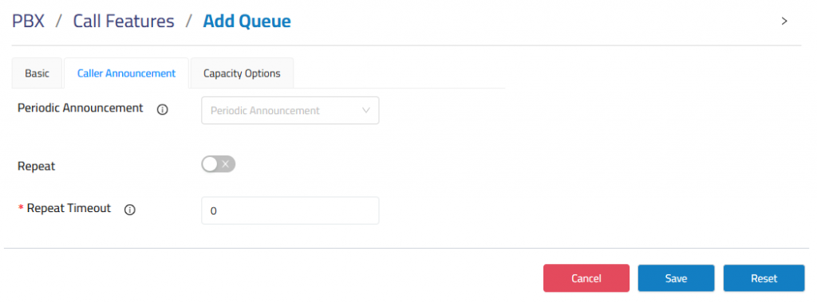Click the Repeat label text
The image size is (817, 303).
pos(37,167)
